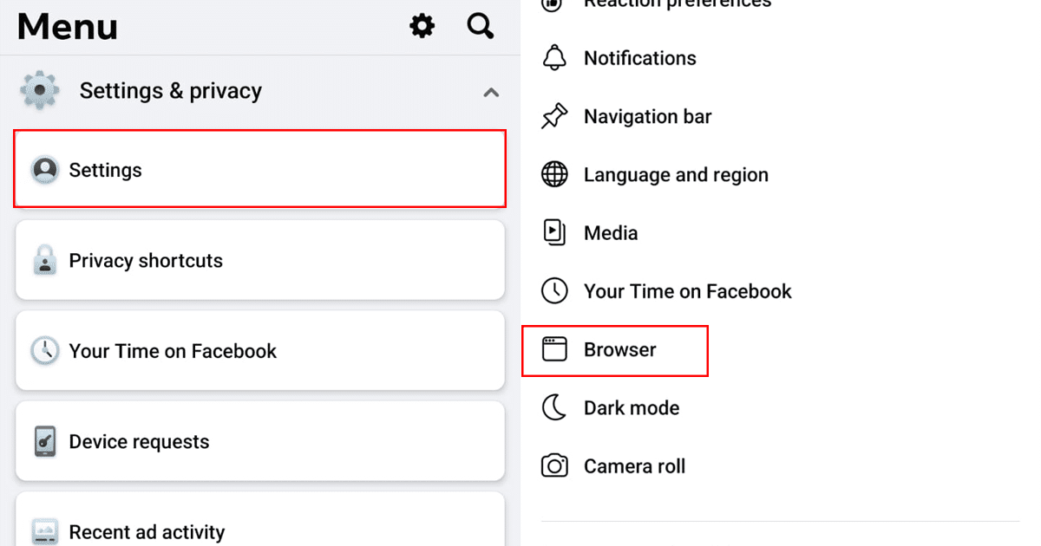Click the Language and region globe icon
Screen dimensions: 1041x546
pos(554,174)
